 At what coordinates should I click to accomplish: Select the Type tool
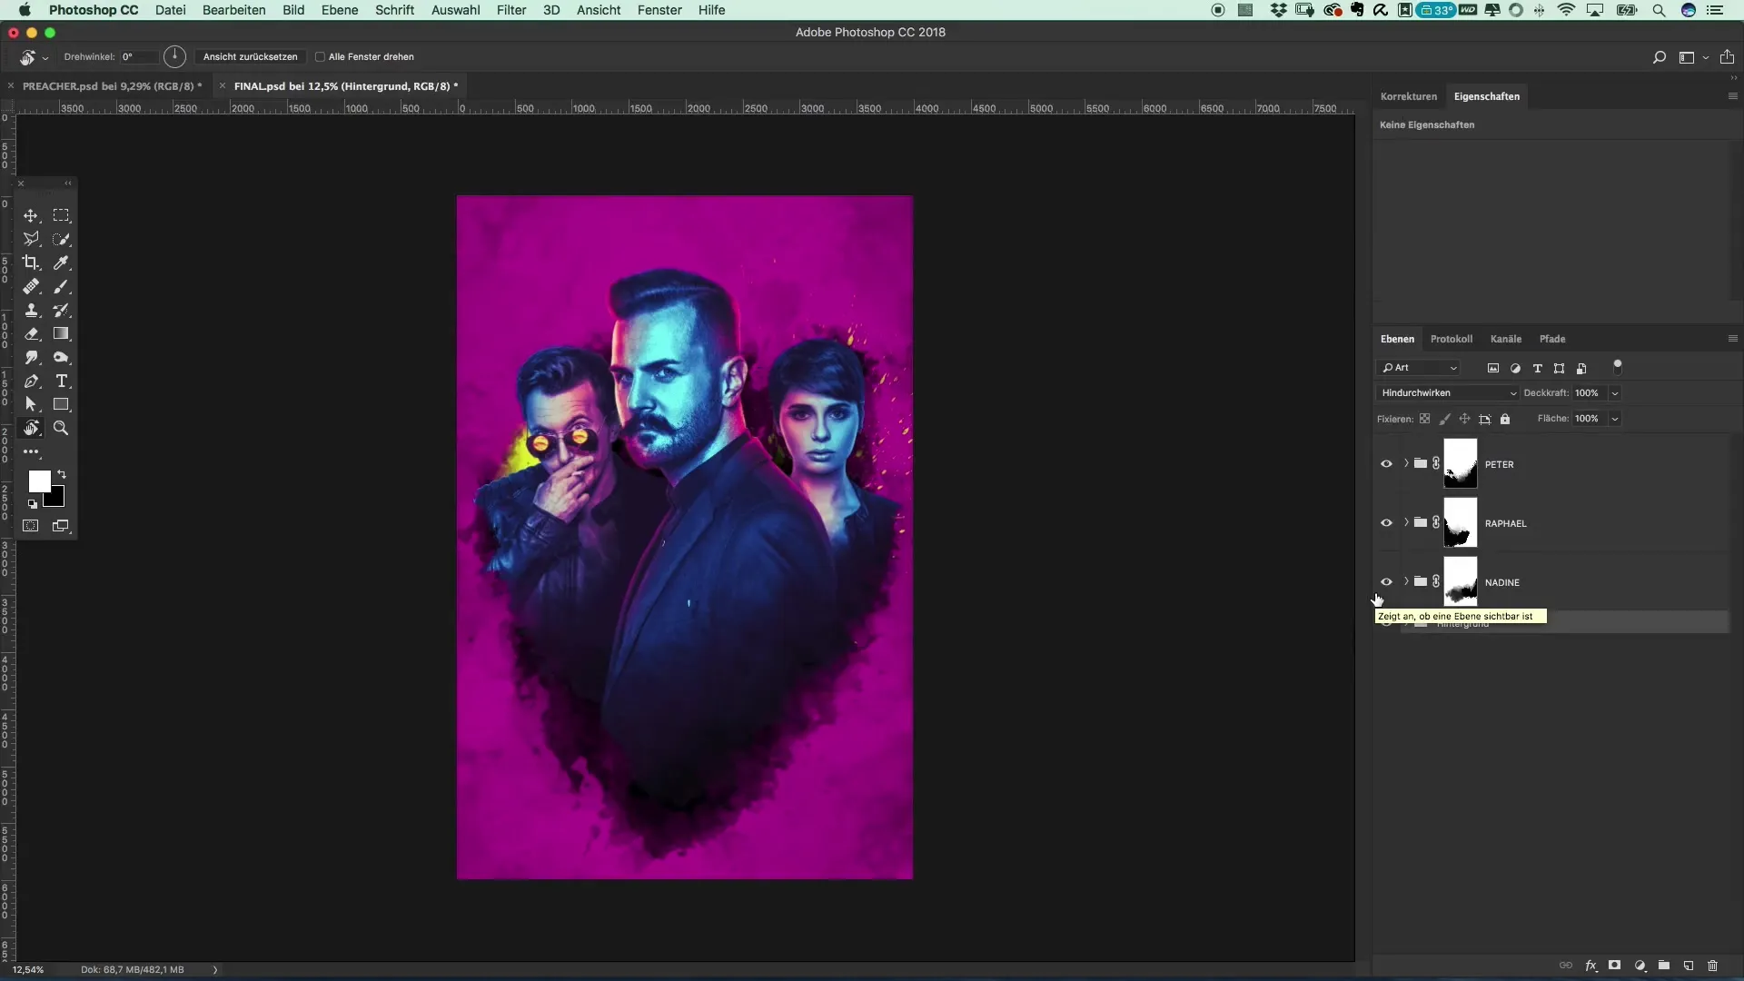[x=61, y=381]
